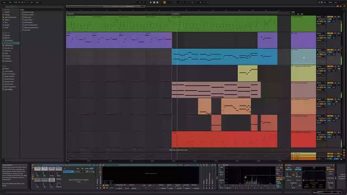Click the second locator near playhead

click(176, 14)
